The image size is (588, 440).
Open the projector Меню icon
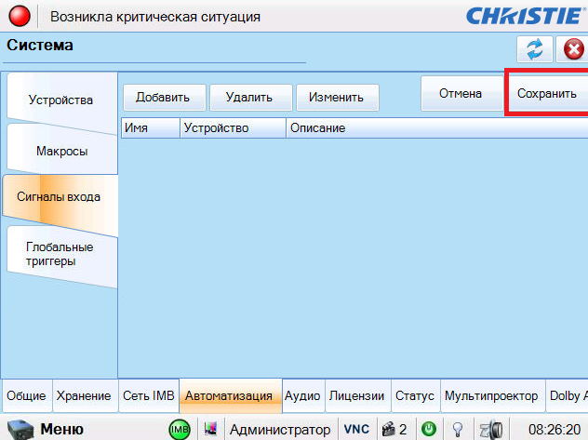pos(20,430)
